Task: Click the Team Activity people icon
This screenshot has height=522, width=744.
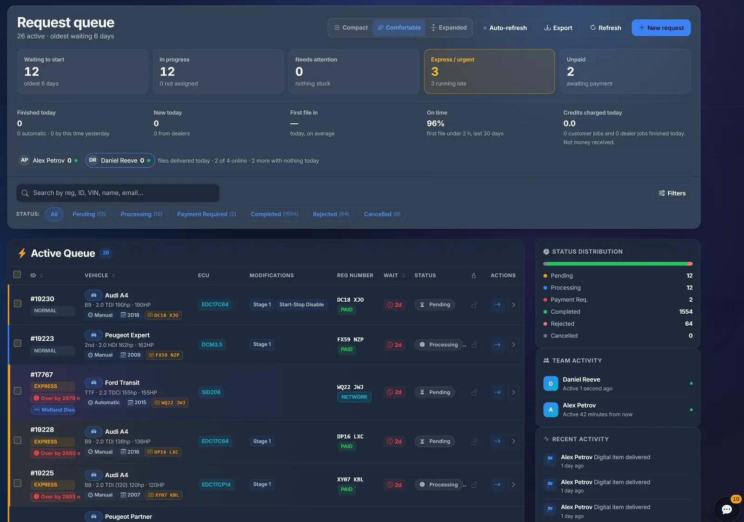Action: pyautogui.click(x=546, y=360)
